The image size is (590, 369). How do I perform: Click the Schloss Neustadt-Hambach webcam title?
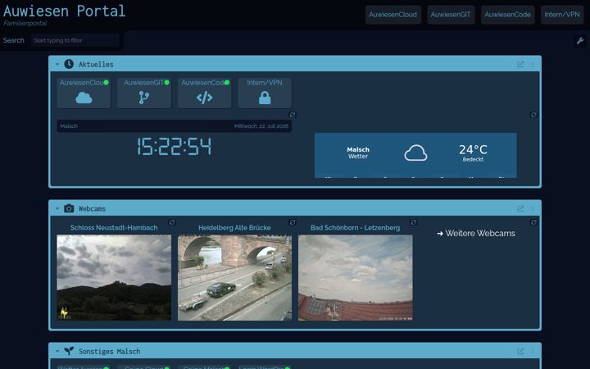pyautogui.click(x=114, y=228)
